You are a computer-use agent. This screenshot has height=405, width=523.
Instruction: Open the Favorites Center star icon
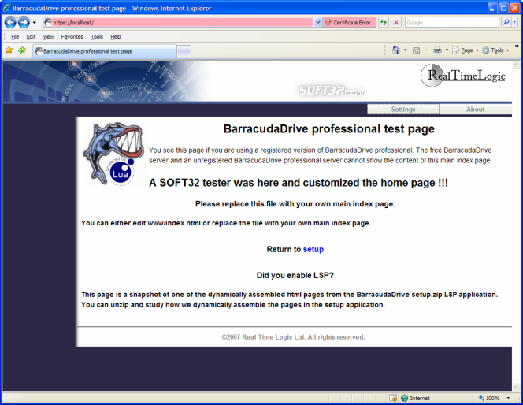point(9,50)
